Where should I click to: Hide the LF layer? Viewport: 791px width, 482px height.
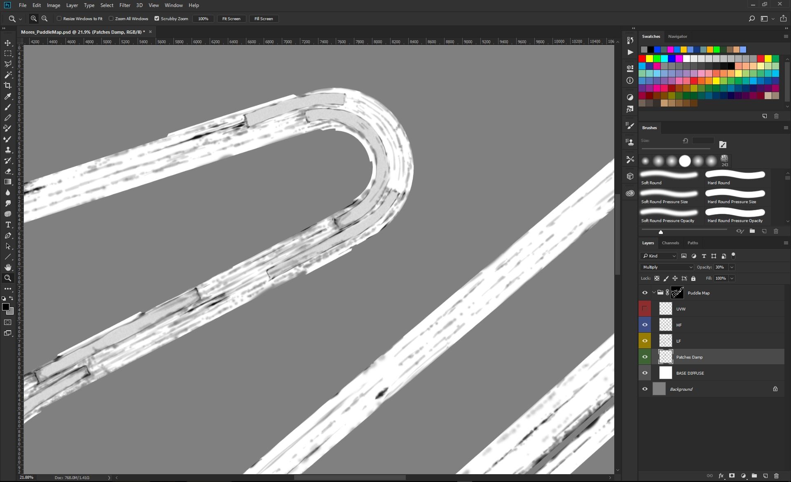[x=645, y=341]
